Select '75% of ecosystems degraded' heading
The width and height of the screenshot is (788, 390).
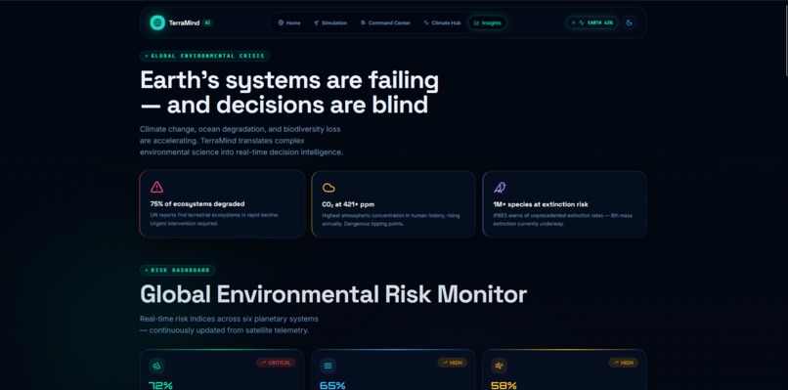point(197,204)
